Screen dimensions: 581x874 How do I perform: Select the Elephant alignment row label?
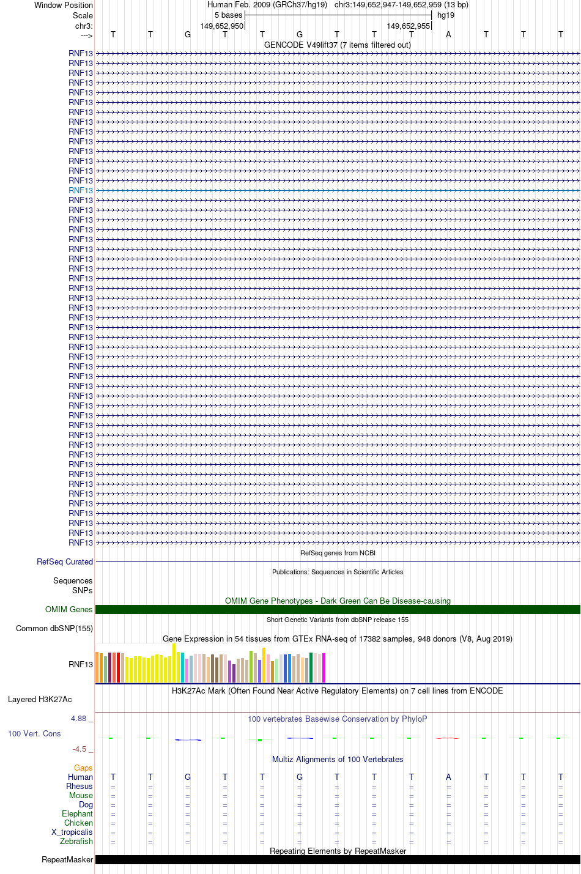point(78,813)
